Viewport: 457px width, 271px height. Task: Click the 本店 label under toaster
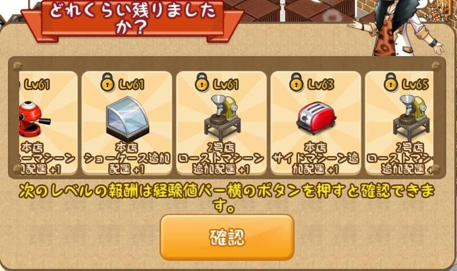[316, 148]
